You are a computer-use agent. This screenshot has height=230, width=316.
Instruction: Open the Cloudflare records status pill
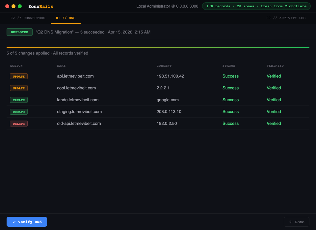tap(256, 6)
